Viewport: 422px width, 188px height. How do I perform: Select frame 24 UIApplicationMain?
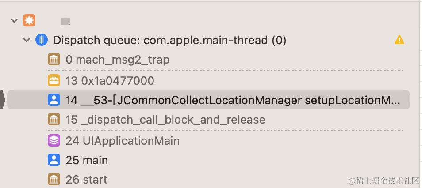coord(209,140)
